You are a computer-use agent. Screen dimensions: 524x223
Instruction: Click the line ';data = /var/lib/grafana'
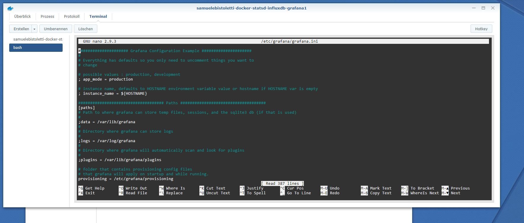coord(107,122)
